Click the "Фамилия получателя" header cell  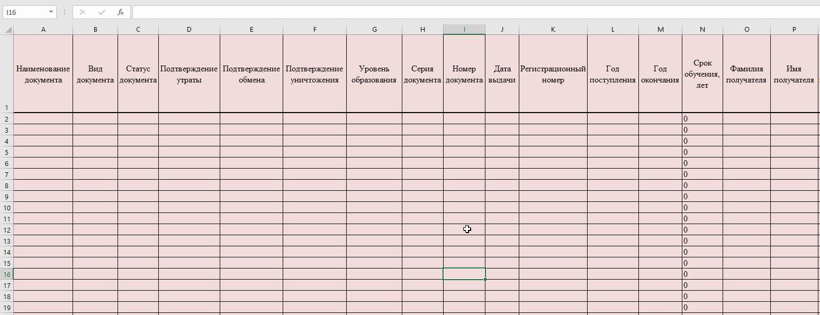[746, 74]
